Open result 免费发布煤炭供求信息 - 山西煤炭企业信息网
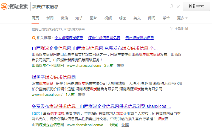Screen dimensions: 212x130 [101, 106]
